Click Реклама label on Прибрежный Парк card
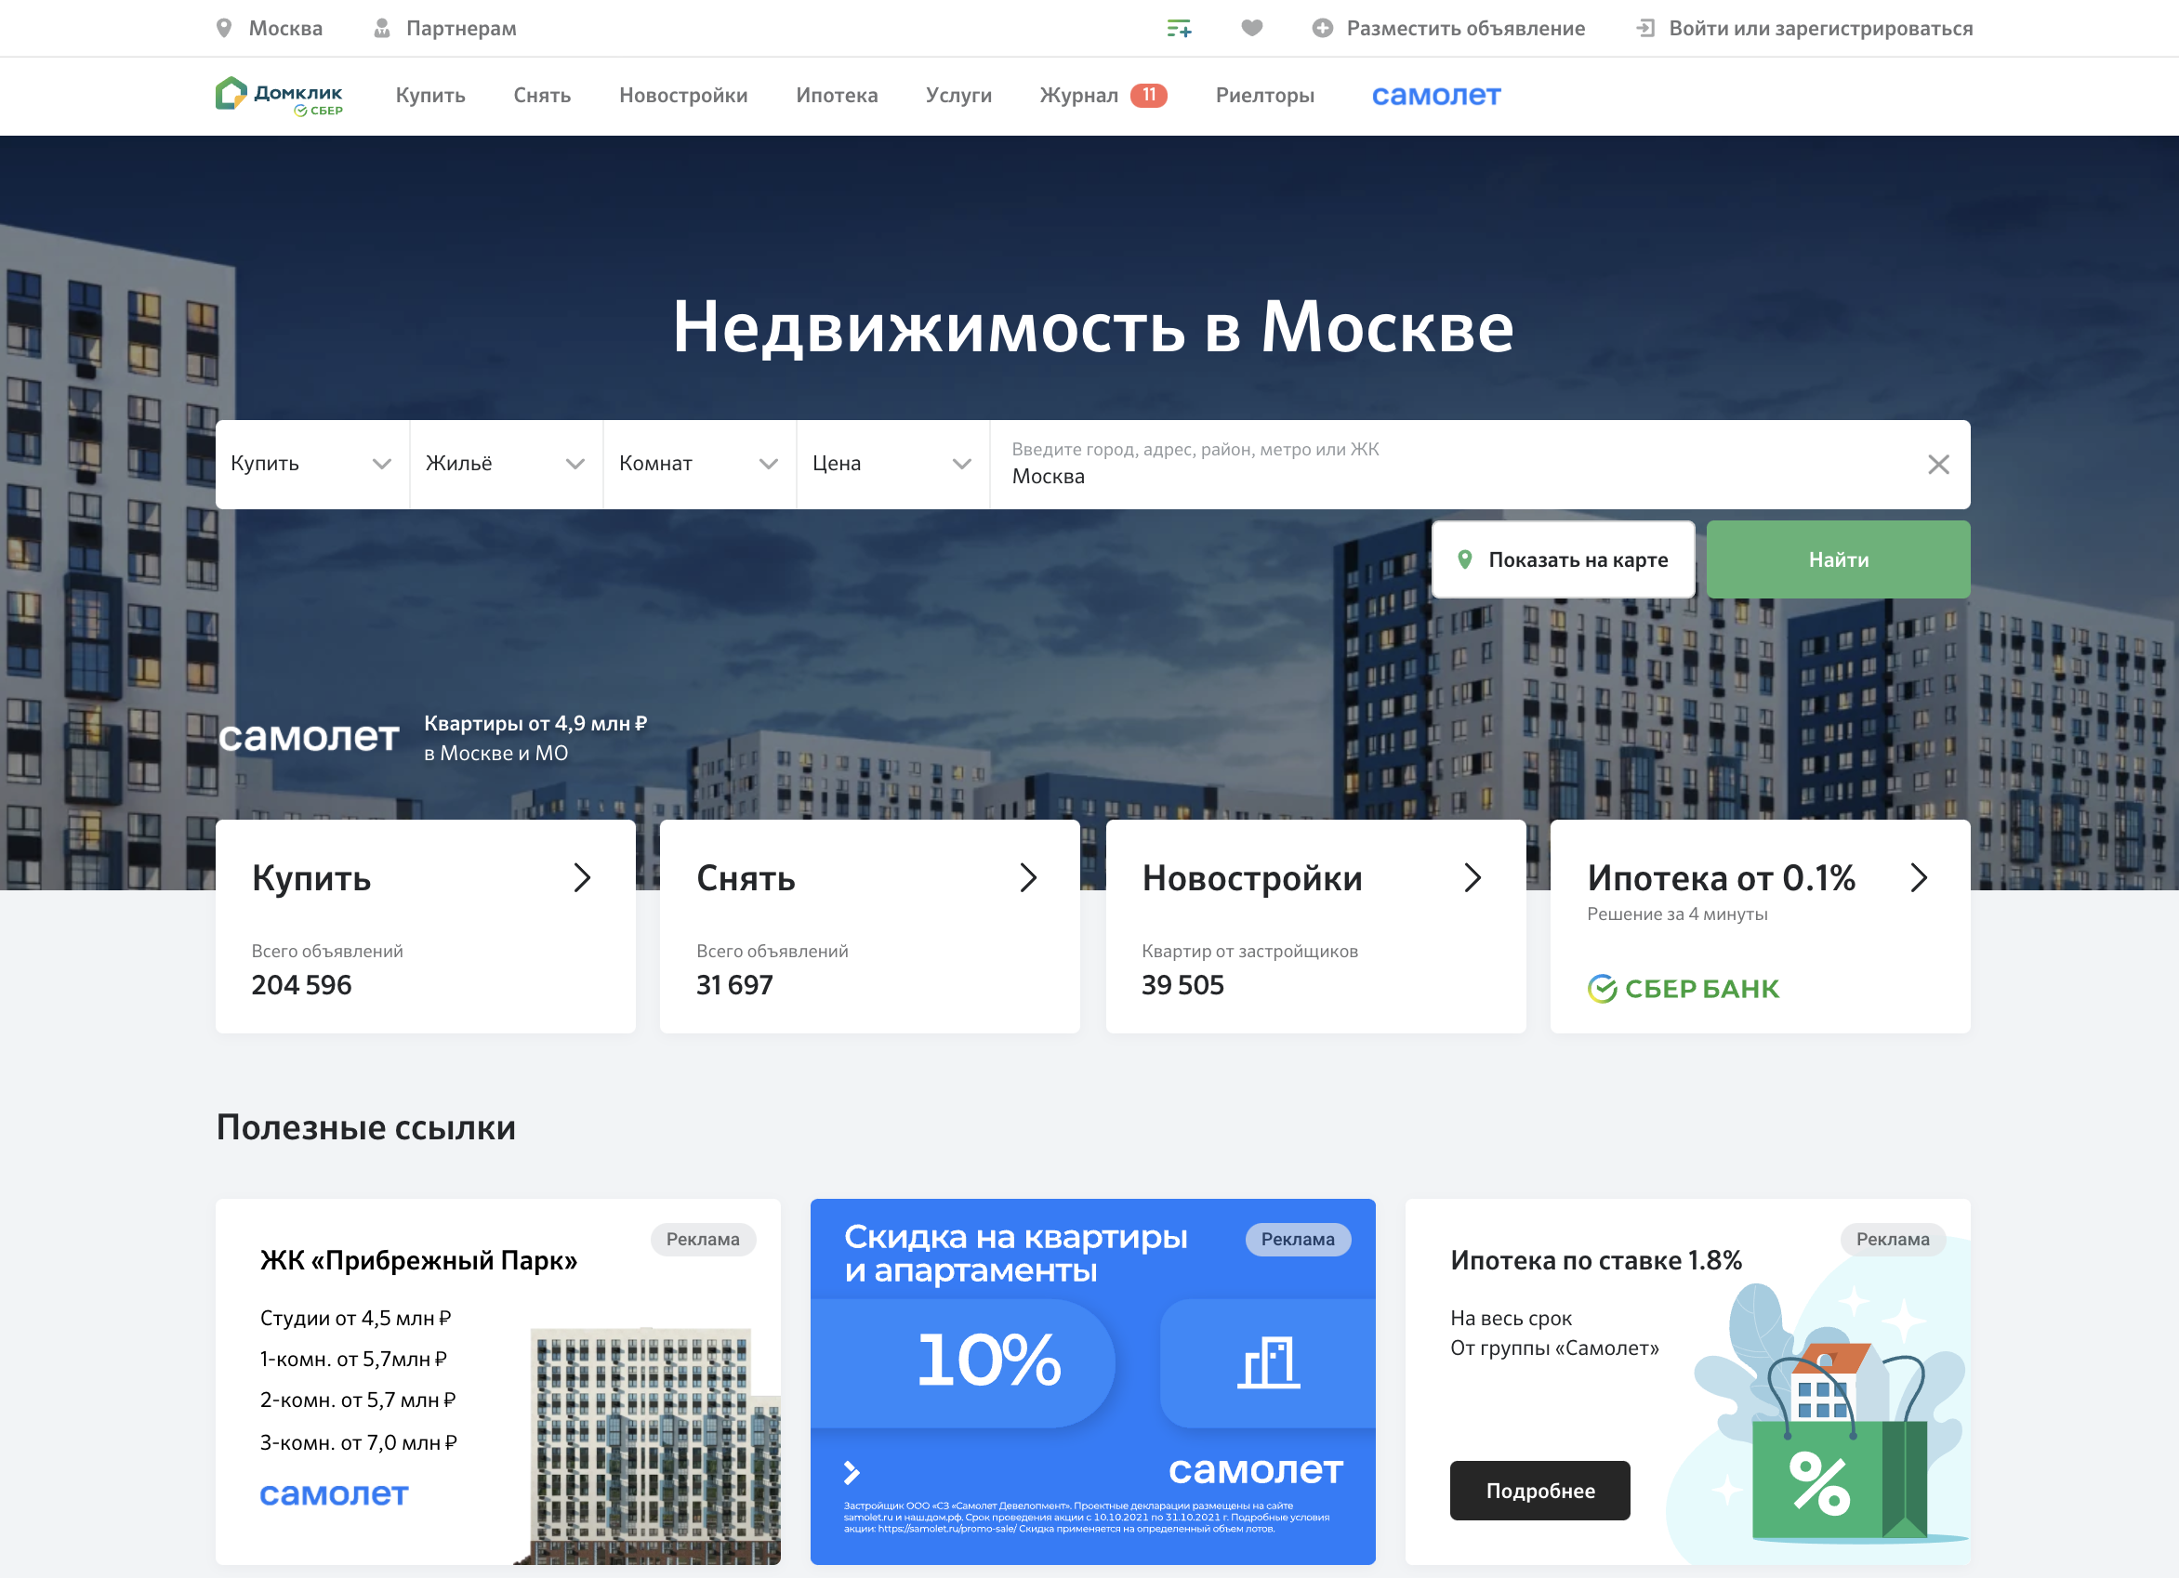Viewport: 2179px width, 1578px height. point(702,1239)
